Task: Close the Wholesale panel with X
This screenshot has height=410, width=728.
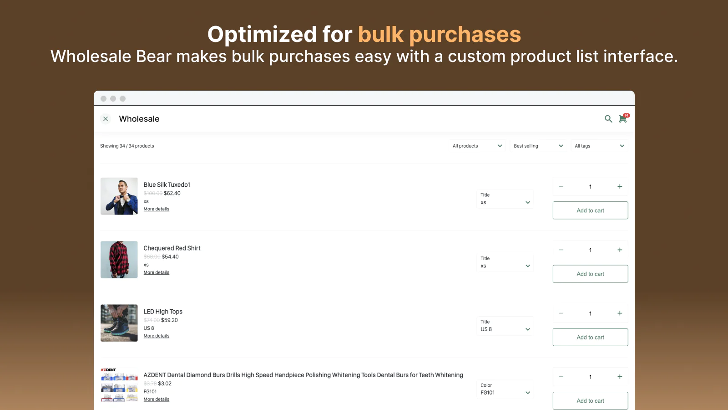Action: click(x=106, y=119)
